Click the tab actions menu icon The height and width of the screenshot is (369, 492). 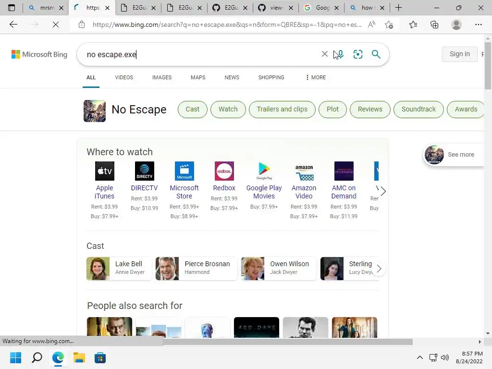click(x=12, y=8)
